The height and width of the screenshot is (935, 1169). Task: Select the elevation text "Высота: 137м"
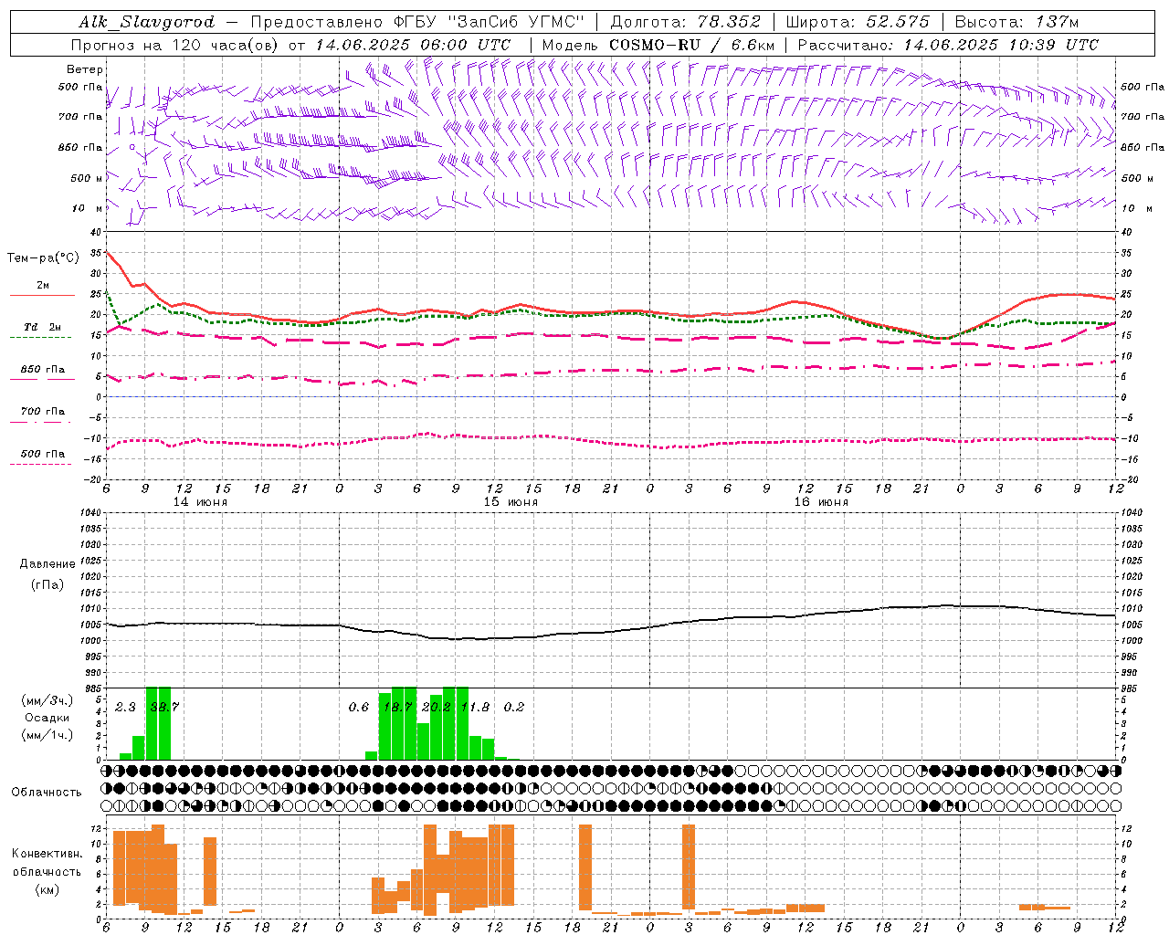pos(1016,22)
